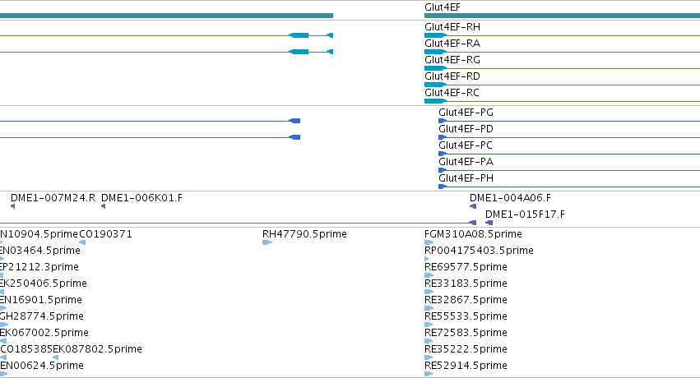This screenshot has height=378, width=700.
Task: Click the Glut4EF-PD protein label
Action: [466, 129]
